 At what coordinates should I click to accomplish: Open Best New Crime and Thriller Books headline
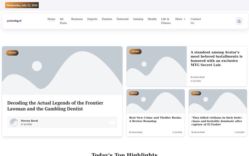[156, 119]
